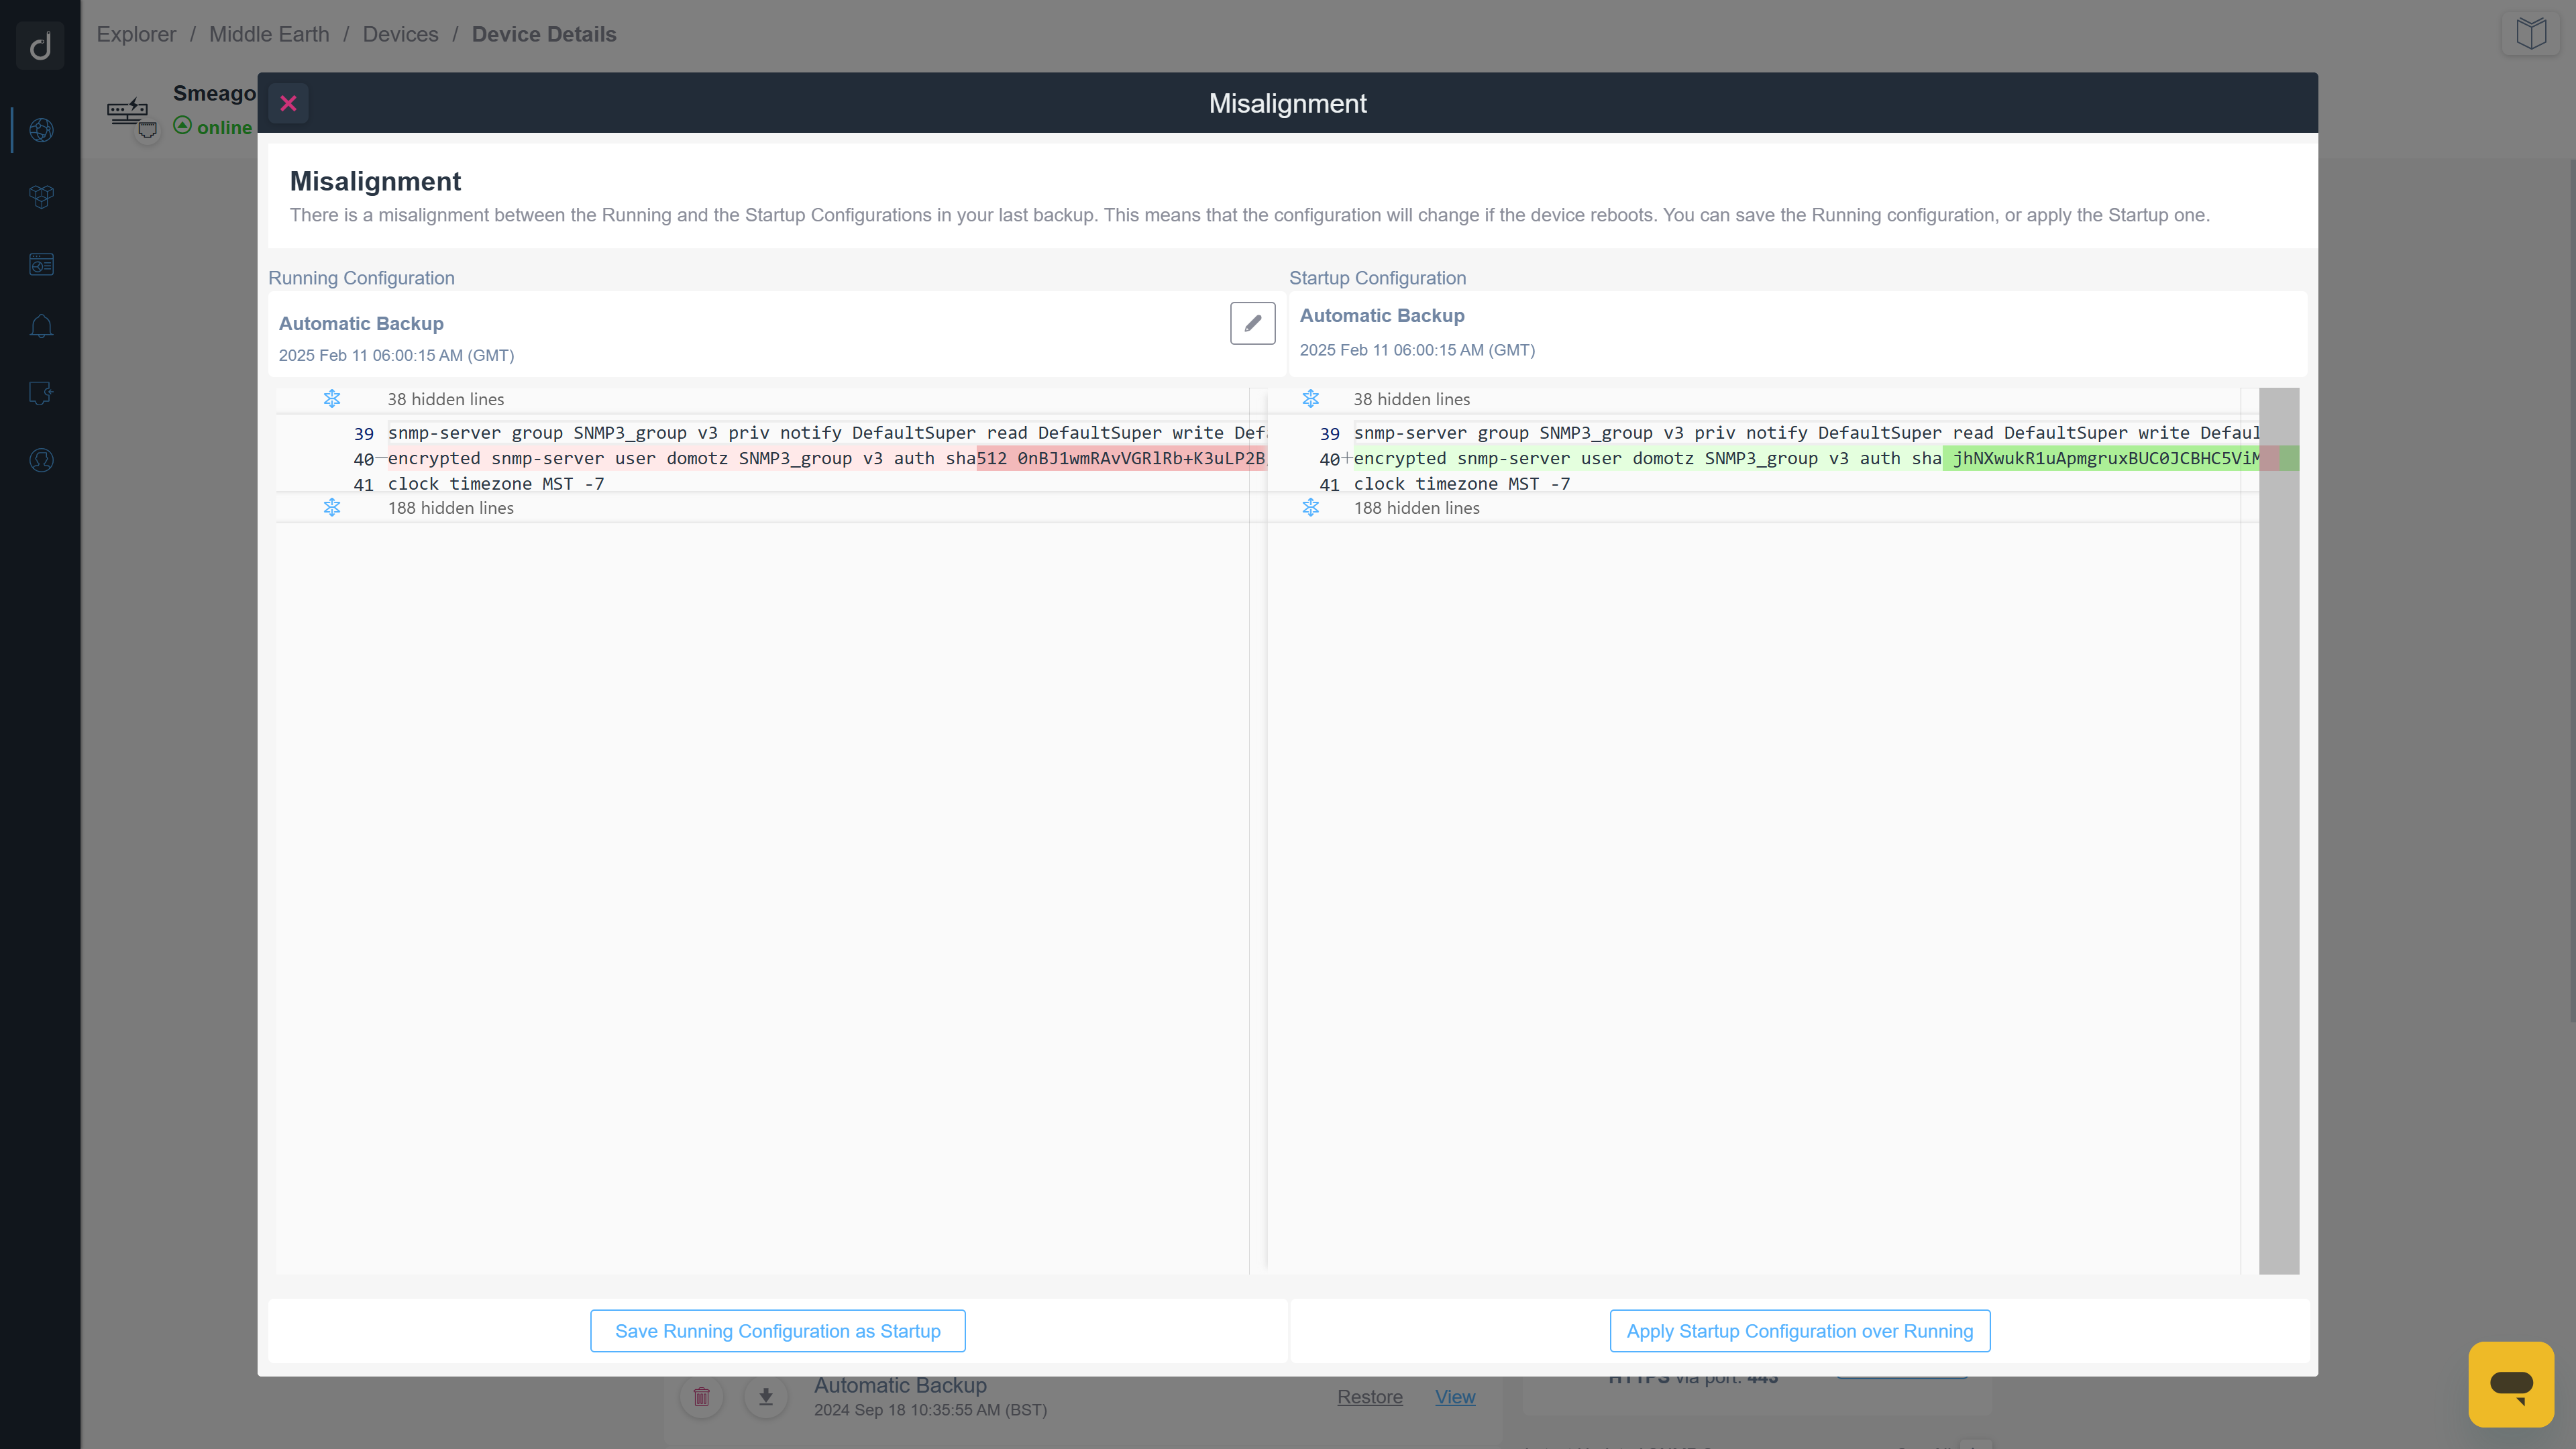
Task: Navigate to Devices via the breadcrumb
Action: tap(400, 34)
